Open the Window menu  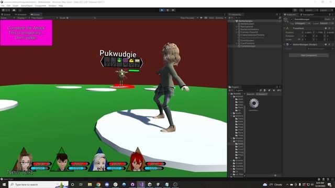tap(52, 6)
